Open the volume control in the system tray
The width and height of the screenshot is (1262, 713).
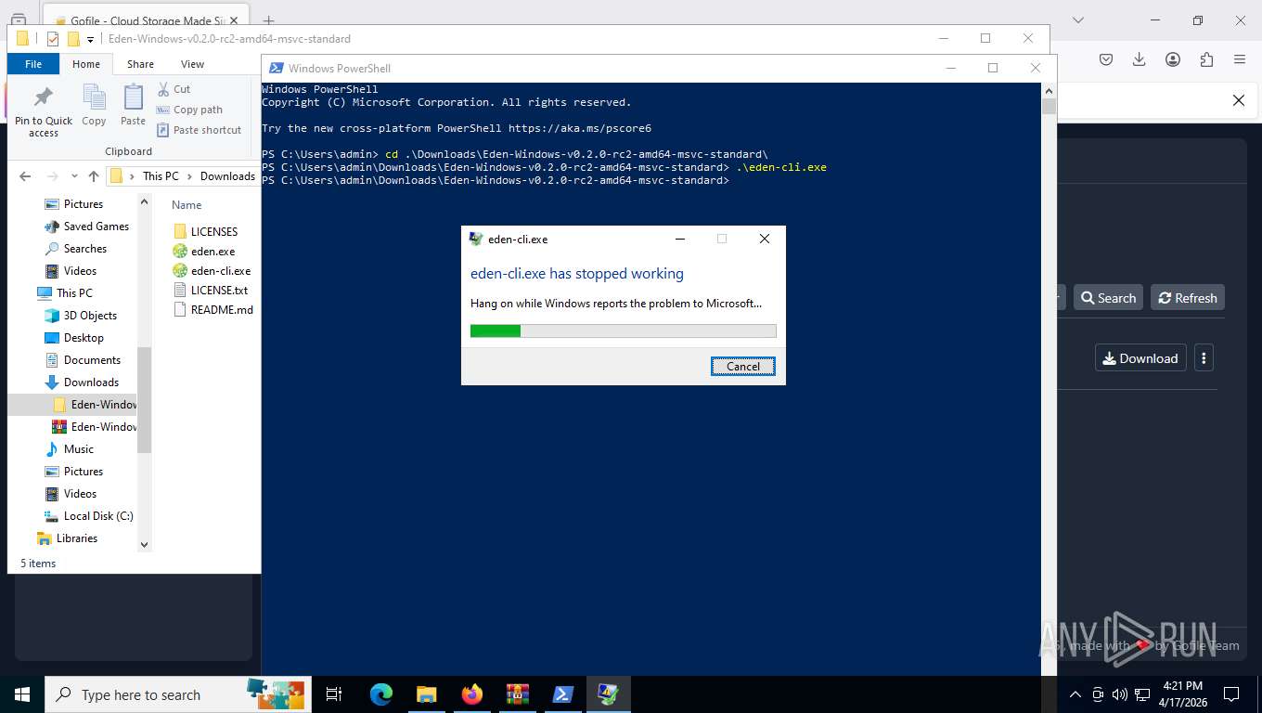click(x=1119, y=694)
